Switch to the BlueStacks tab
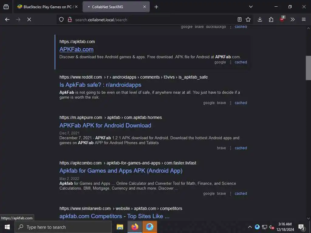The image size is (311, 233). [47, 7]
